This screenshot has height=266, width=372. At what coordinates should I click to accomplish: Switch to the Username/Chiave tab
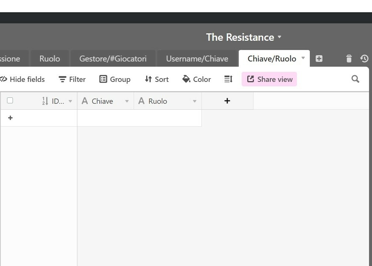point(197,59)
